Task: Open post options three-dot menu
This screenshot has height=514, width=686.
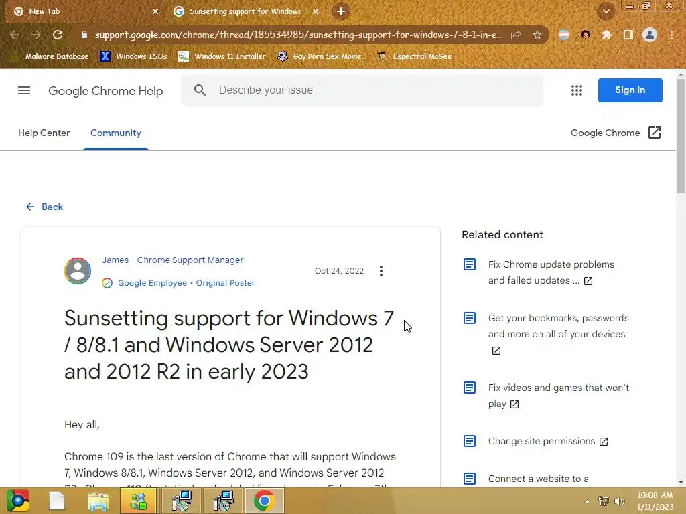Action: pos(381,271)
